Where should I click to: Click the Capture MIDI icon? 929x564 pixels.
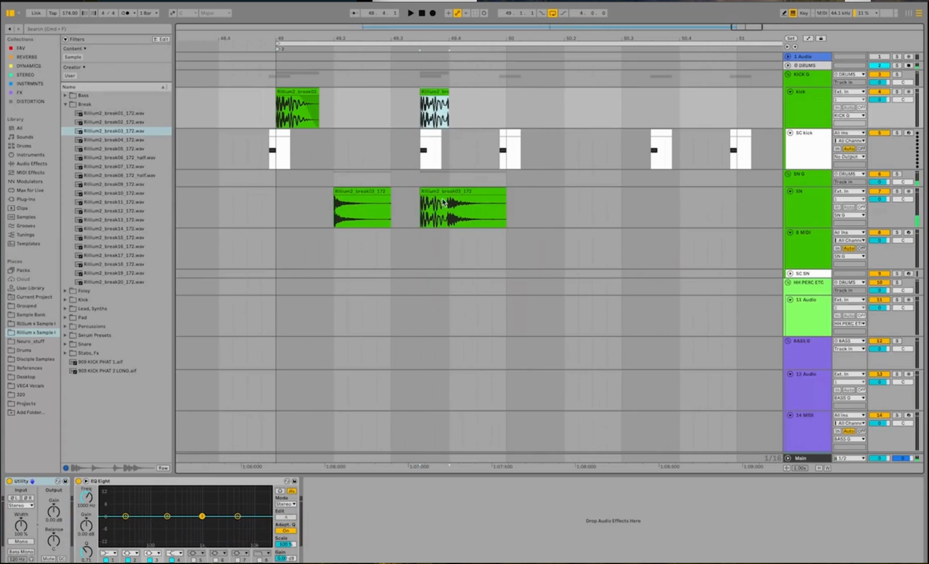pos(475,13)
